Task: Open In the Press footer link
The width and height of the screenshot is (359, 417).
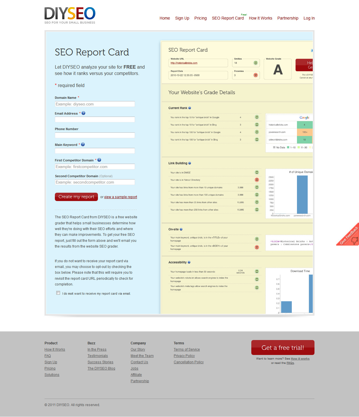Action: click(97, 350)
